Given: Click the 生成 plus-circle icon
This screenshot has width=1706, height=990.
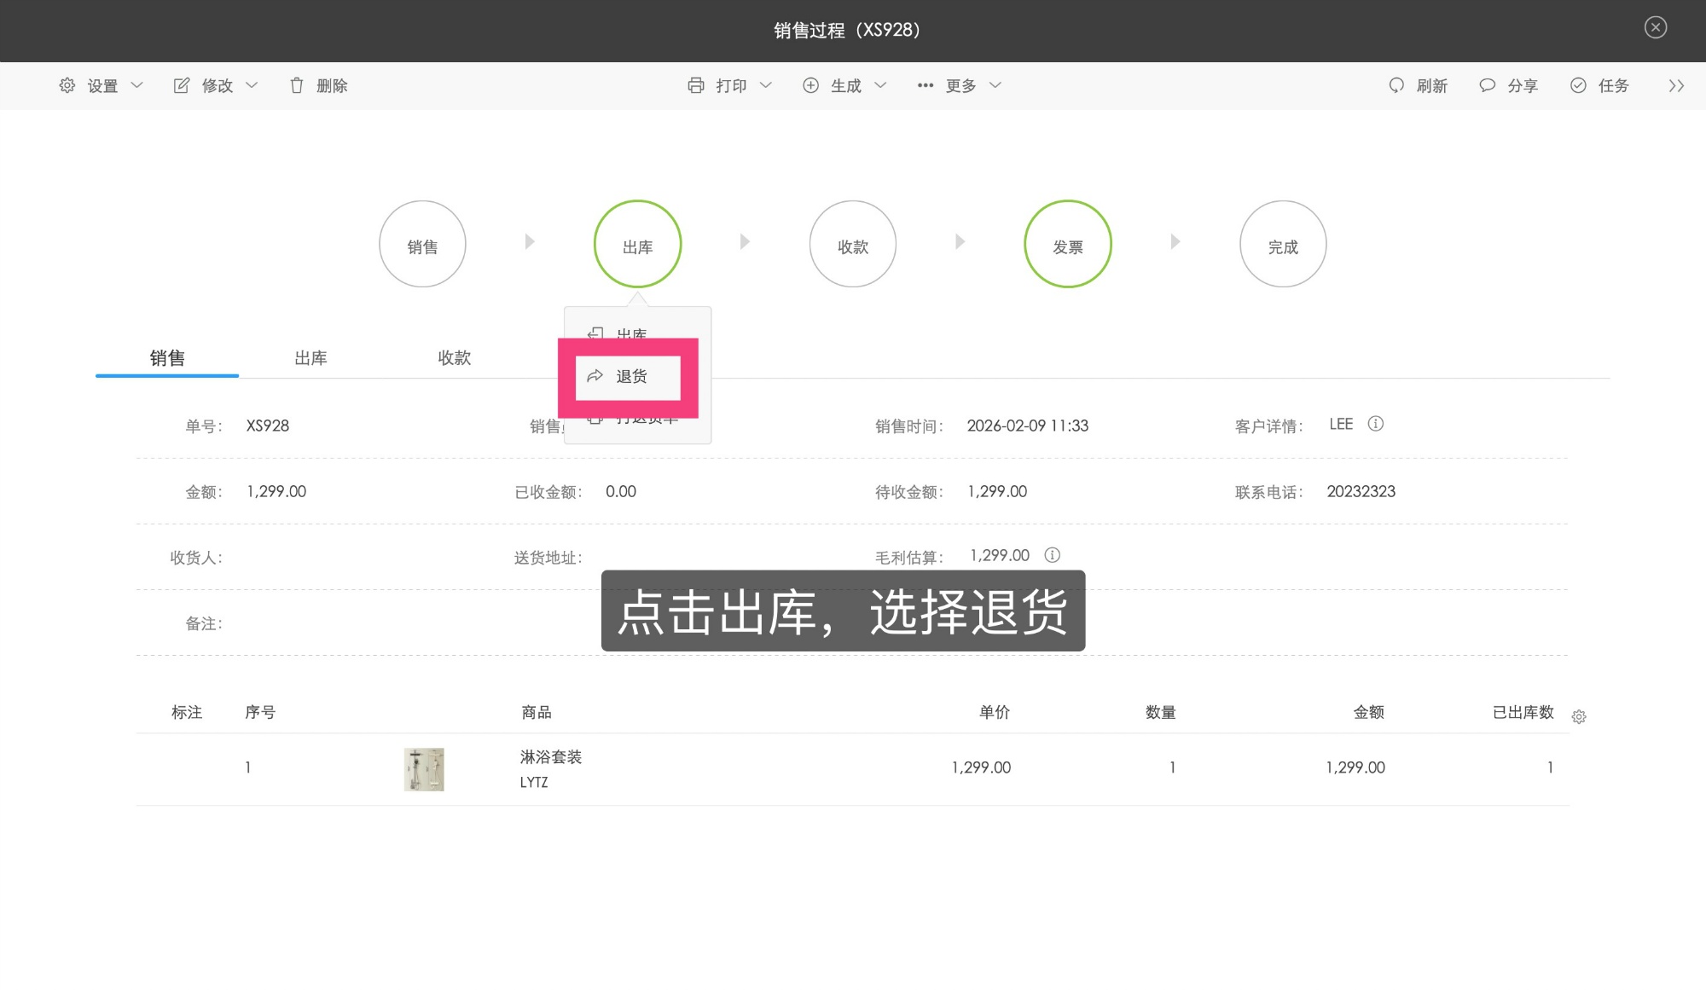Looking at the screenshot, I should coord(810,85).
